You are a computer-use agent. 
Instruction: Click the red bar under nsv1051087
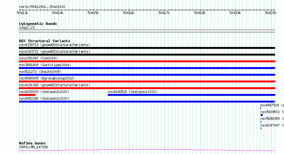tap(147, 61)
